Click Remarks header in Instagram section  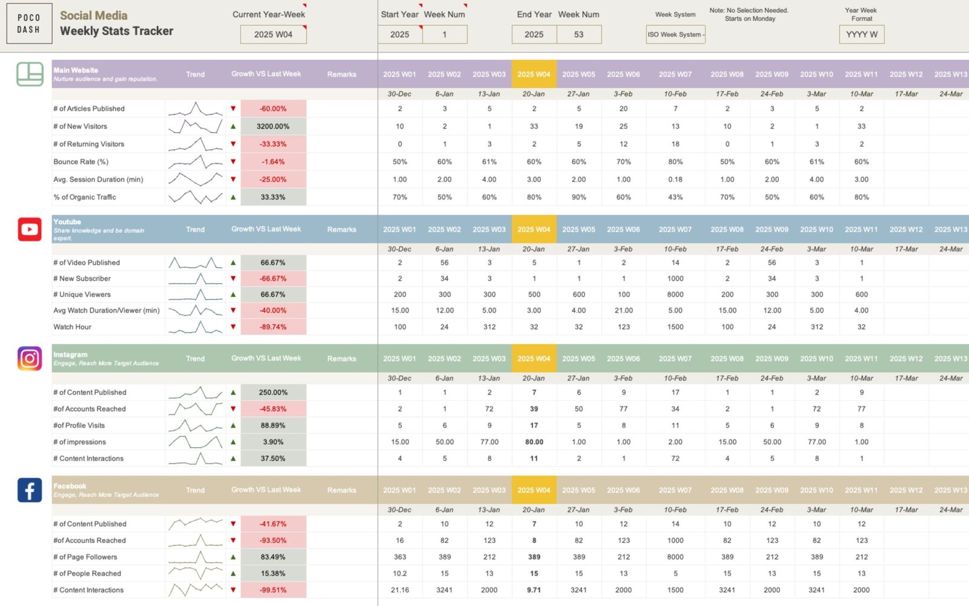pos(342,359)
